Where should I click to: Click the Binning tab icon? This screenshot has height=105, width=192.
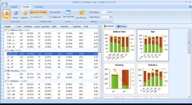pos(118,26)
